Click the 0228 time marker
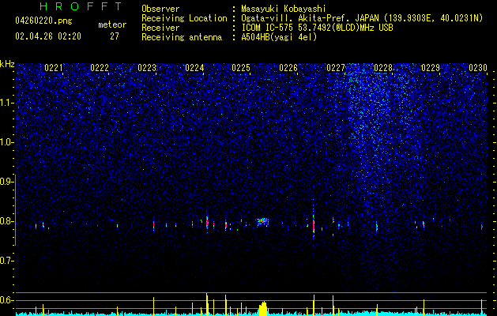 383,68
